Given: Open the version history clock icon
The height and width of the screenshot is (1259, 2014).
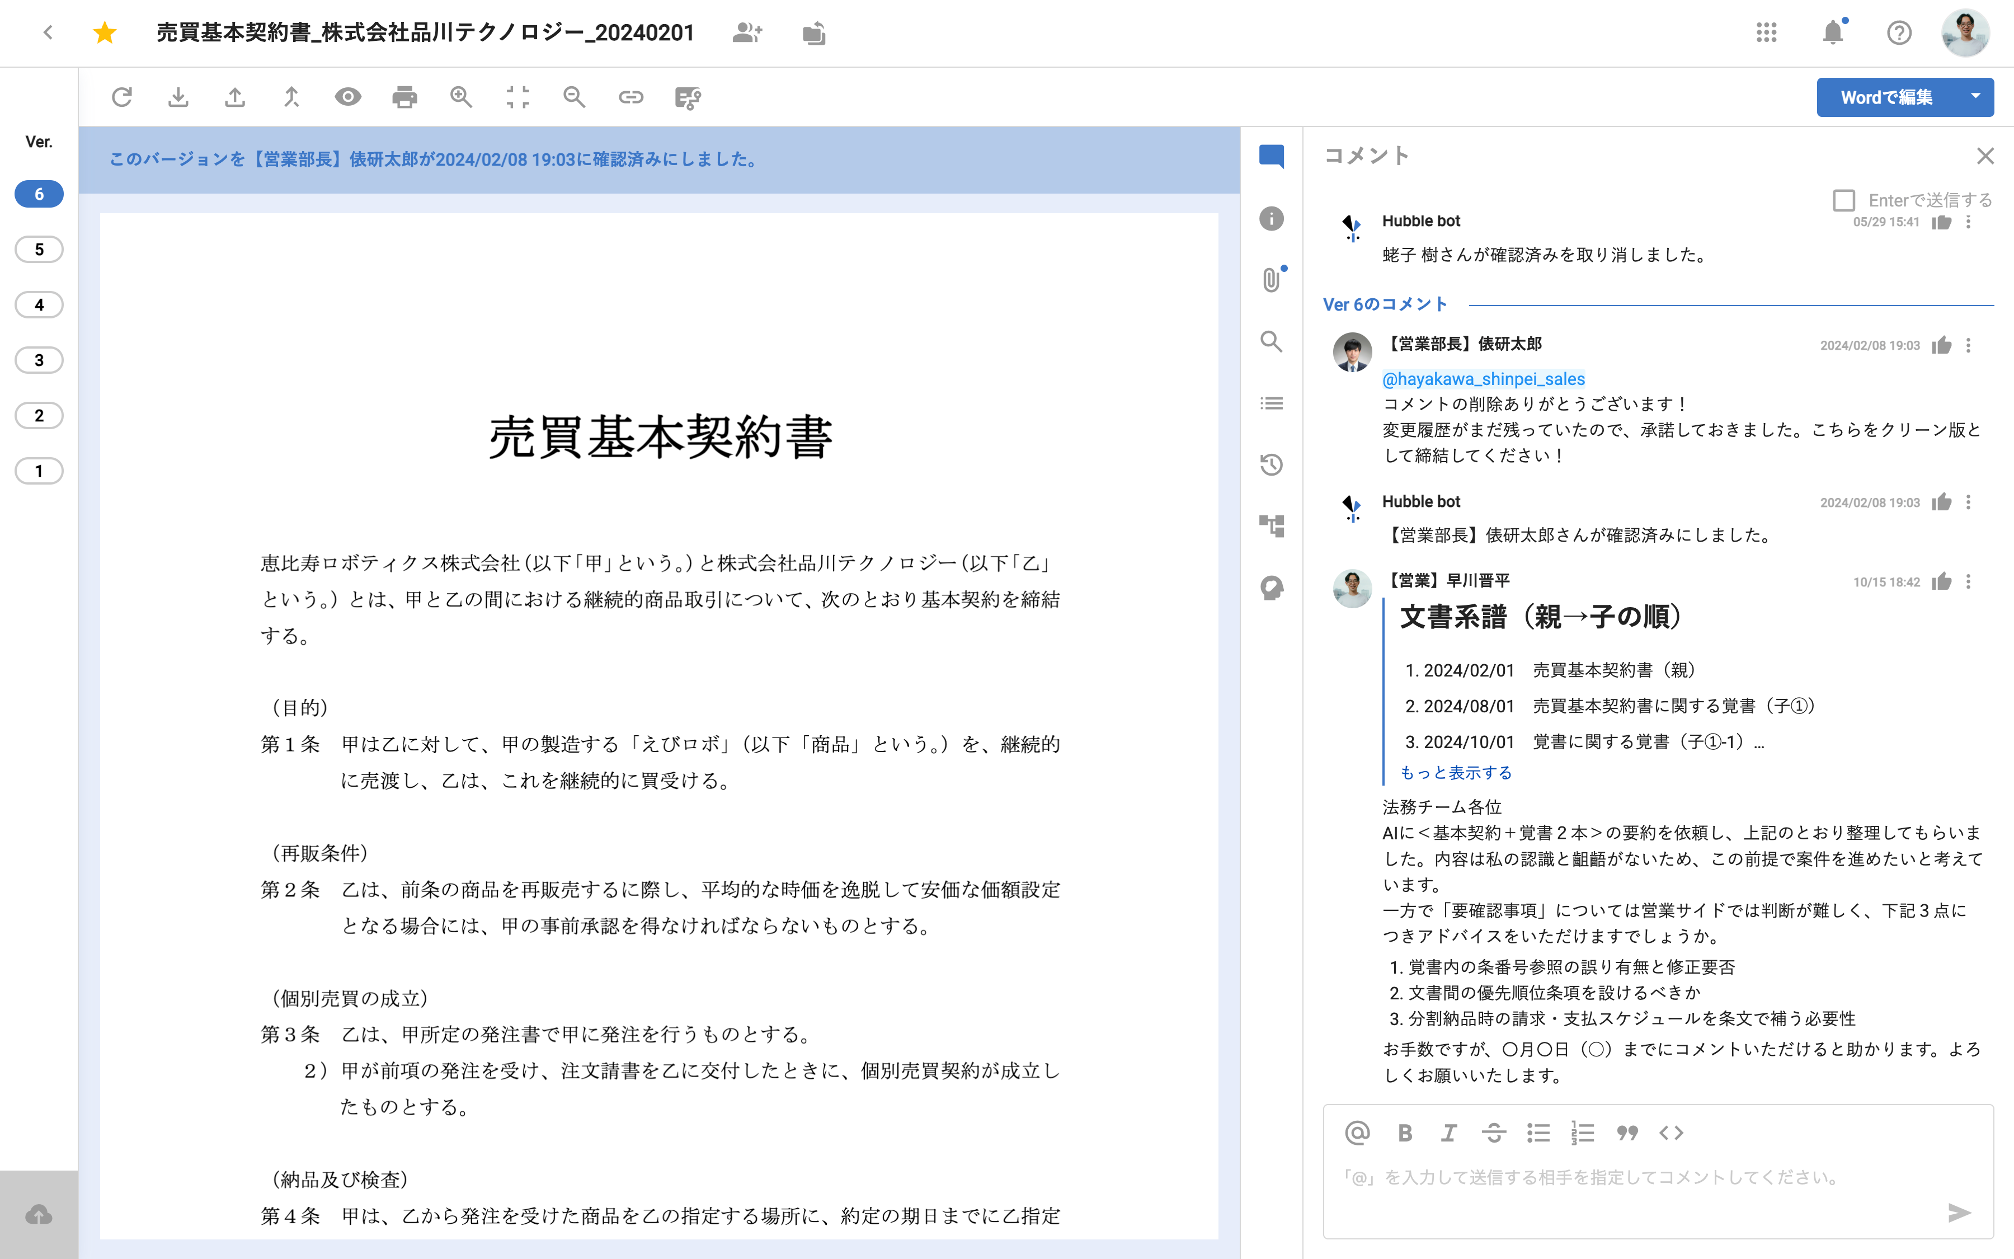Looking at the screenshot, I should pos(1271,464).
